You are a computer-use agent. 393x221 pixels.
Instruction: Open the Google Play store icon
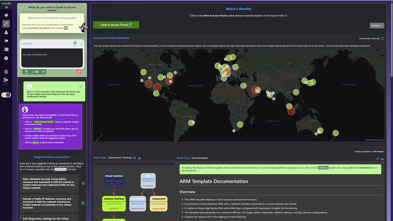click(6, 81)
